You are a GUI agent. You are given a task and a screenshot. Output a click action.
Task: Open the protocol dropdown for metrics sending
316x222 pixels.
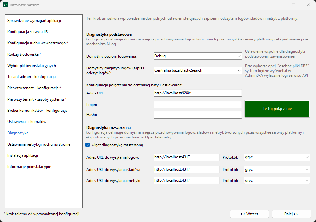click(277, 180)
